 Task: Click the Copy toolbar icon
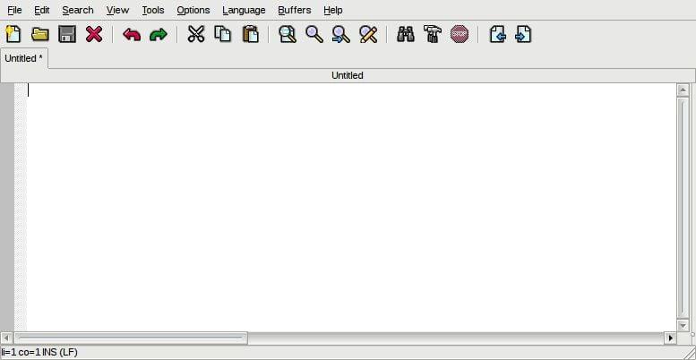pos(223,35)
